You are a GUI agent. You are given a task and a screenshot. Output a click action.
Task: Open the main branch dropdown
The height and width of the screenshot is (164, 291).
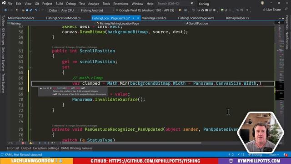(273, 154)
